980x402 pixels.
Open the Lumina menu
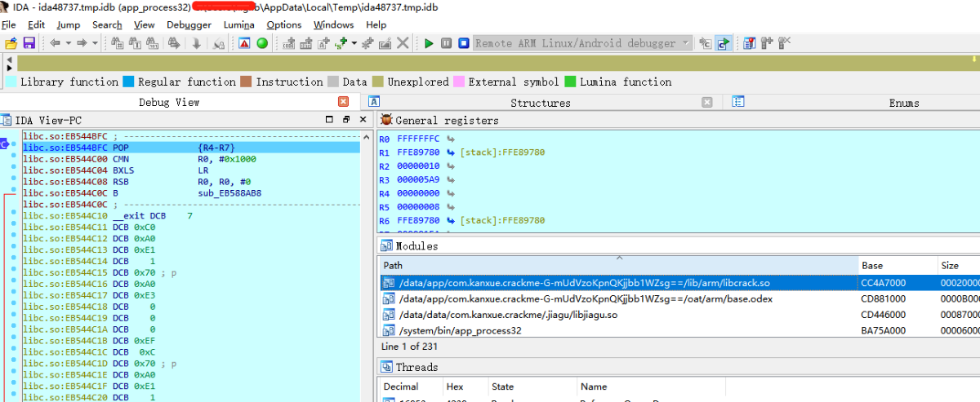238,24
